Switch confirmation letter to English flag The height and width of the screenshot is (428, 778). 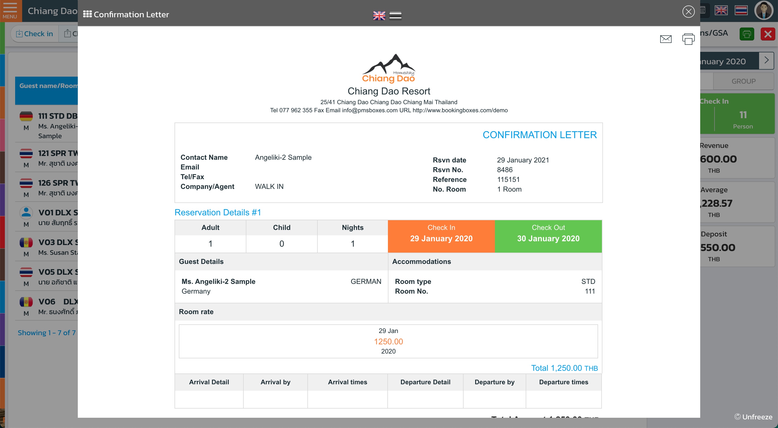(x=379, y=15)
